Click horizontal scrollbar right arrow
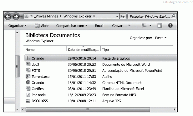 tap(175, 109)
